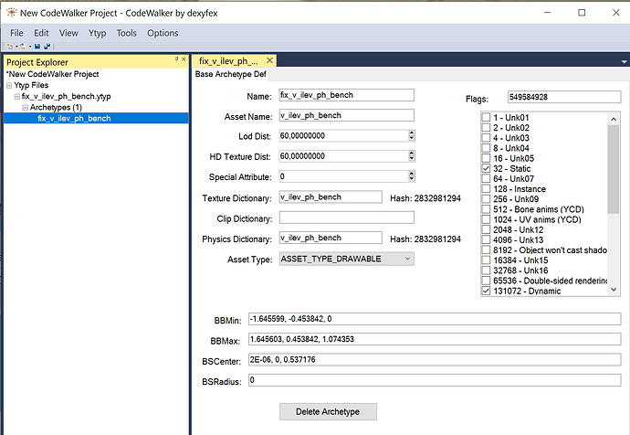Screen dimensions: 630x435
Task: Click into the Asset Name field
Action: coord(346,115)
